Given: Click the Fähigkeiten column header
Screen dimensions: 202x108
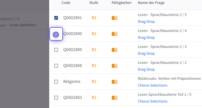Looking at the screenshot, I should [x=122, y=3].
